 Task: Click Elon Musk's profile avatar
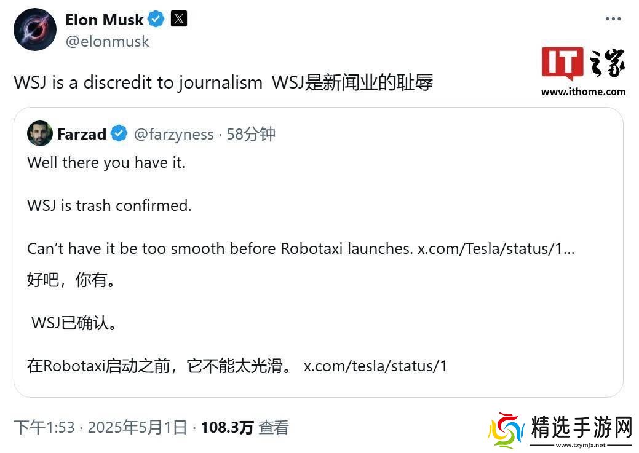35,30
